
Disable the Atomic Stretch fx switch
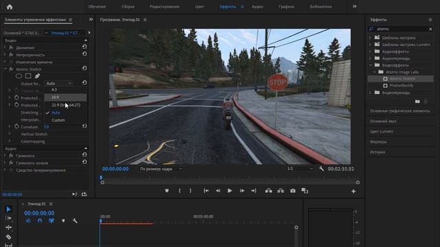click(x=11, y=69)
